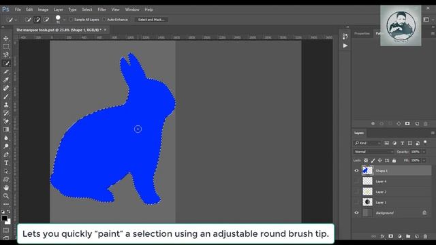
Task: Show Layer 2 visibility
Action: [x=356, y=192]
